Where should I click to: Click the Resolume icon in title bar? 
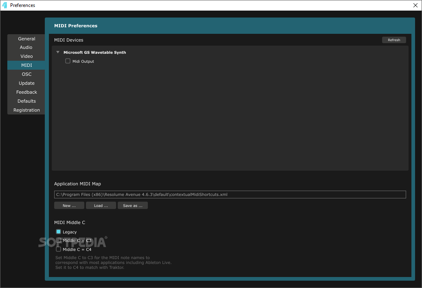coord(4,5)
